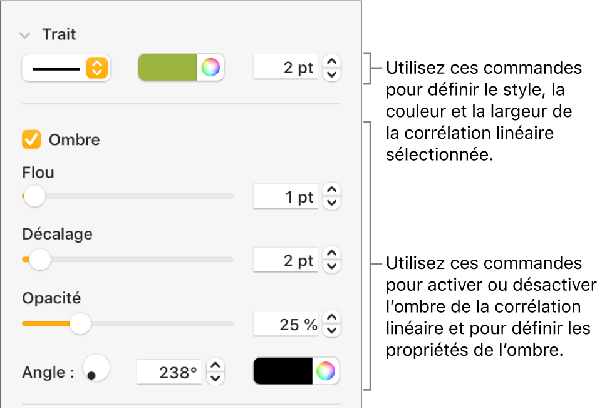
Task: Increase Flou value with up arrow
Action: pos(333,189)
